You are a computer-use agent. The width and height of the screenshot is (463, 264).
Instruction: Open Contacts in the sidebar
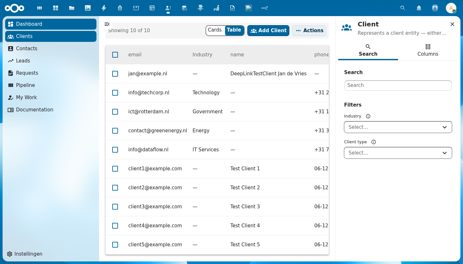pos(51,49)
